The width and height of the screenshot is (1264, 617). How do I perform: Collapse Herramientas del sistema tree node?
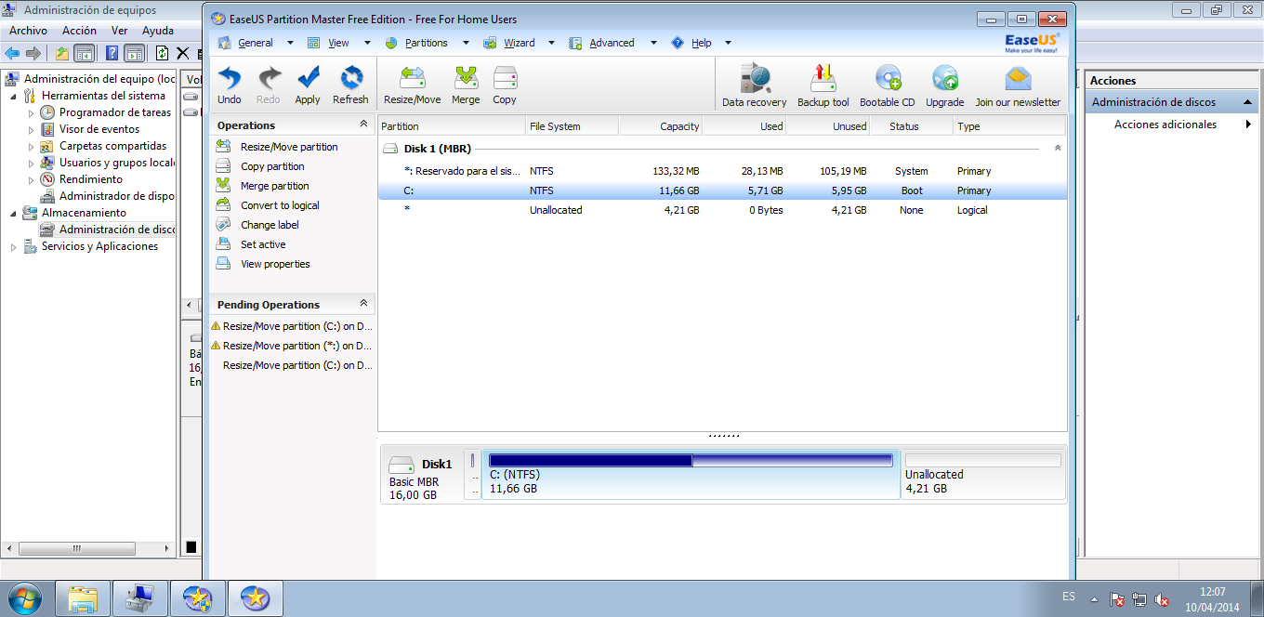coord(13,96)
